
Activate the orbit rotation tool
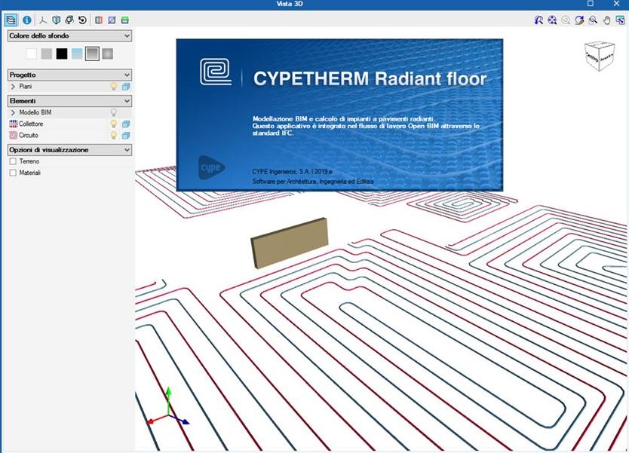click(x=538, y=20)
